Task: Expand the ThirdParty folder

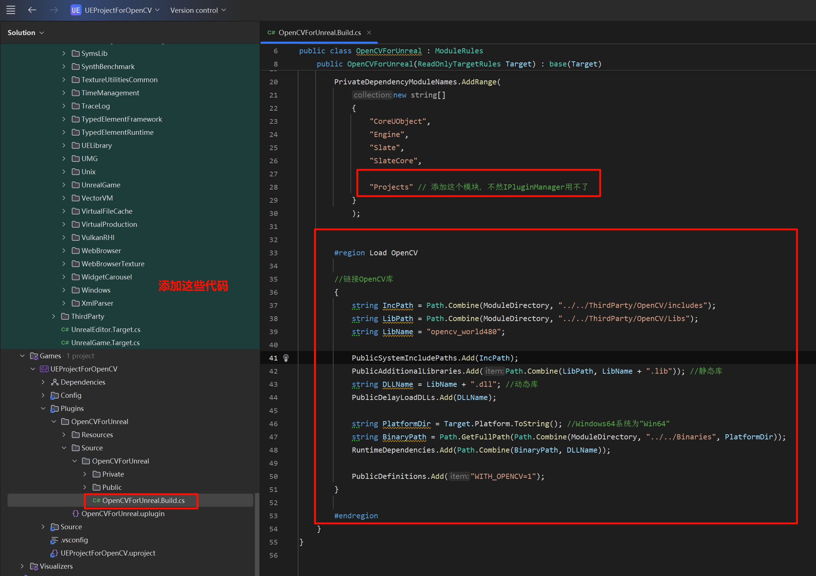Action: click(54, 316)
